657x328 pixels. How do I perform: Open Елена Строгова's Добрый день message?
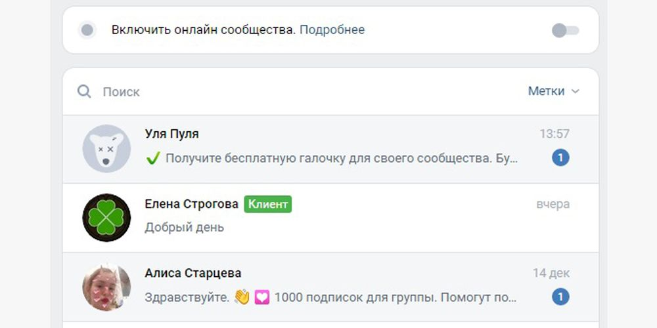click(x=185, y=228)
